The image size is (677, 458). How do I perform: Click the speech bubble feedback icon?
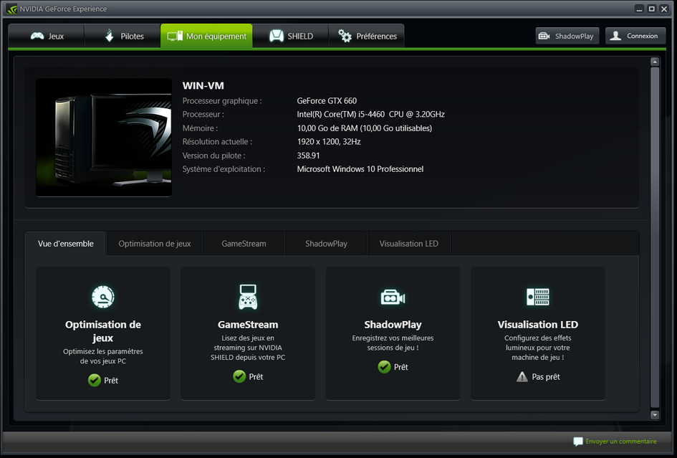(577, 441)
